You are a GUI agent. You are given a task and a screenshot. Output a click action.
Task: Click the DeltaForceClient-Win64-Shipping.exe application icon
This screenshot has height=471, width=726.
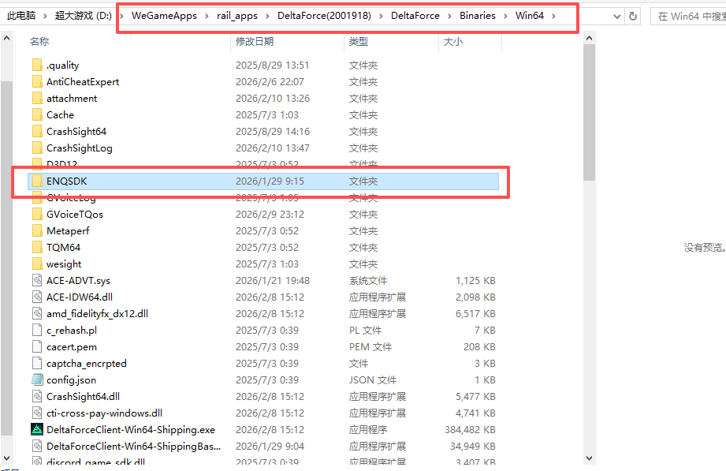tap(37, 430)
